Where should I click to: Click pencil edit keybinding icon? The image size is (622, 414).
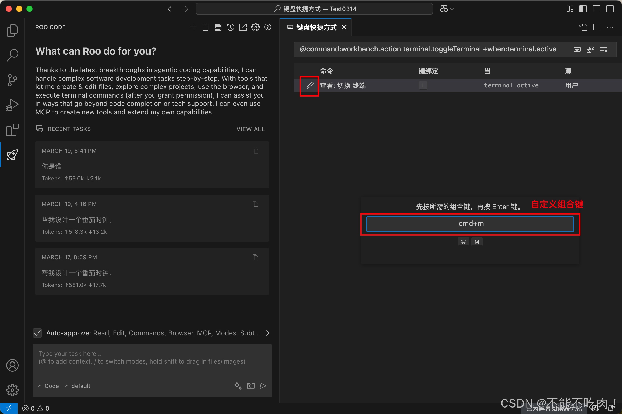pyautogui.click(x=310, y=86)
